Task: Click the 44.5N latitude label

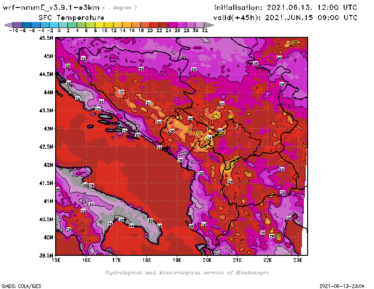Action: (46, 74)
